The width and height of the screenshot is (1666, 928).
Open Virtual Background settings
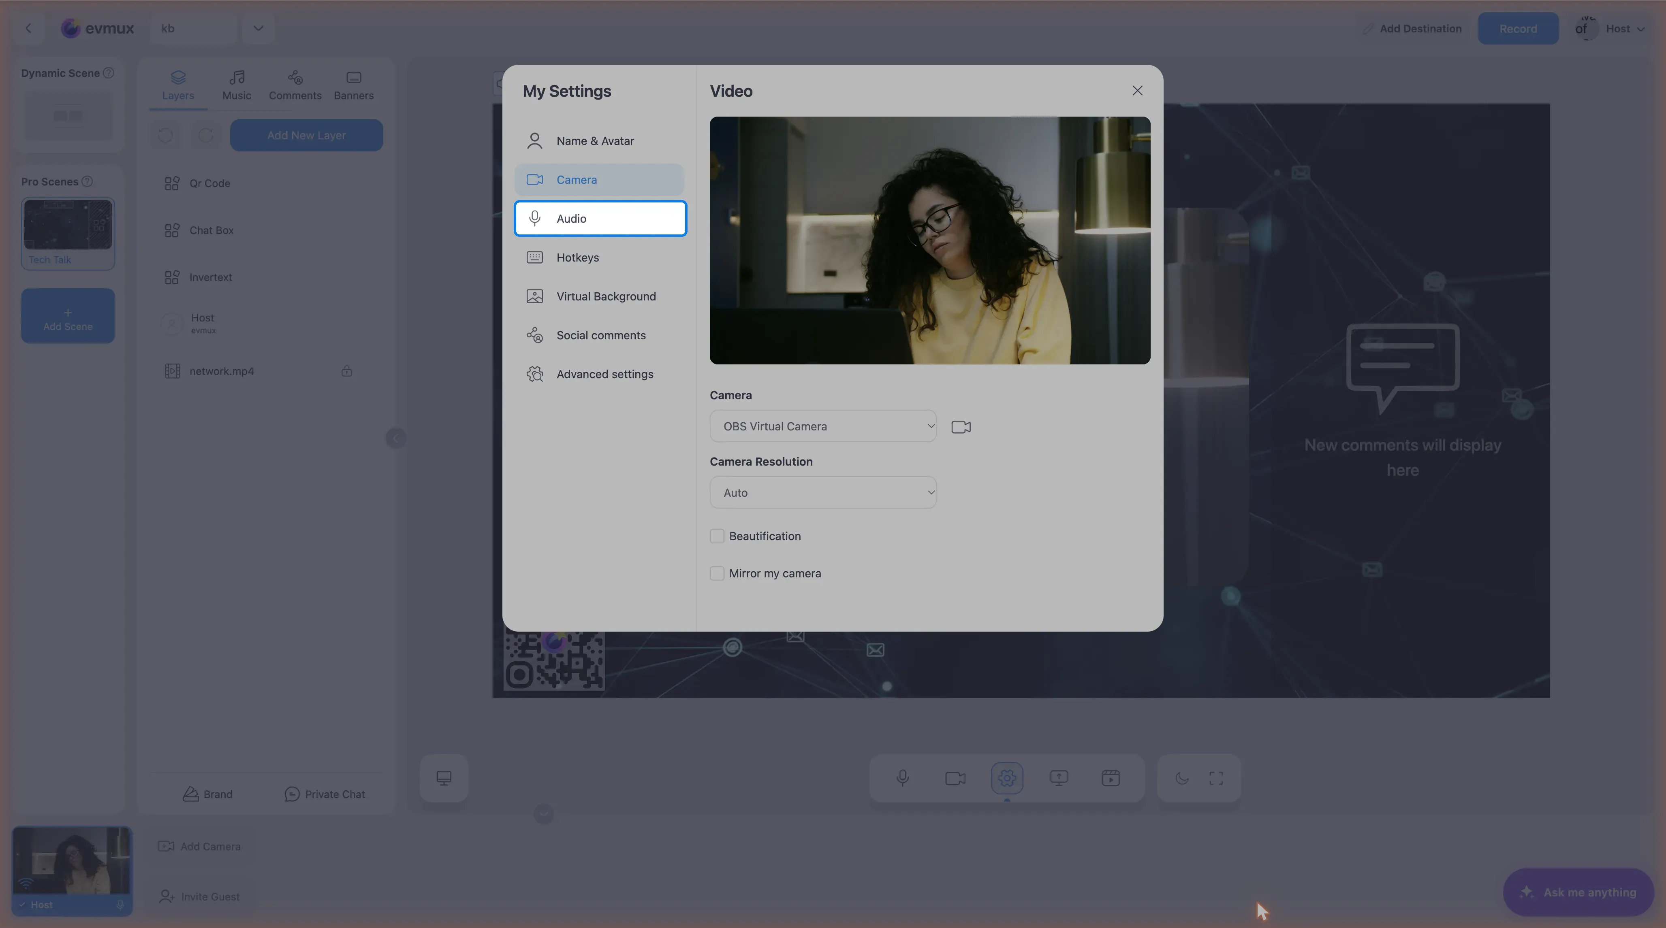[599, 296]
